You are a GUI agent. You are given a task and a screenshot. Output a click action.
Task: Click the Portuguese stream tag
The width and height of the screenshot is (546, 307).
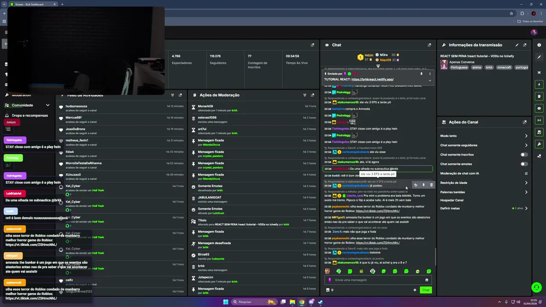coord(459,67)
